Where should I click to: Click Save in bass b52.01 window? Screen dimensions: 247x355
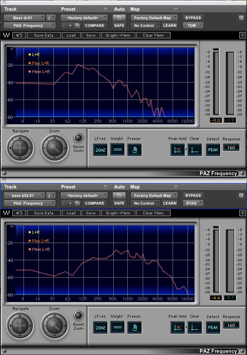click(x=91, y=213)
